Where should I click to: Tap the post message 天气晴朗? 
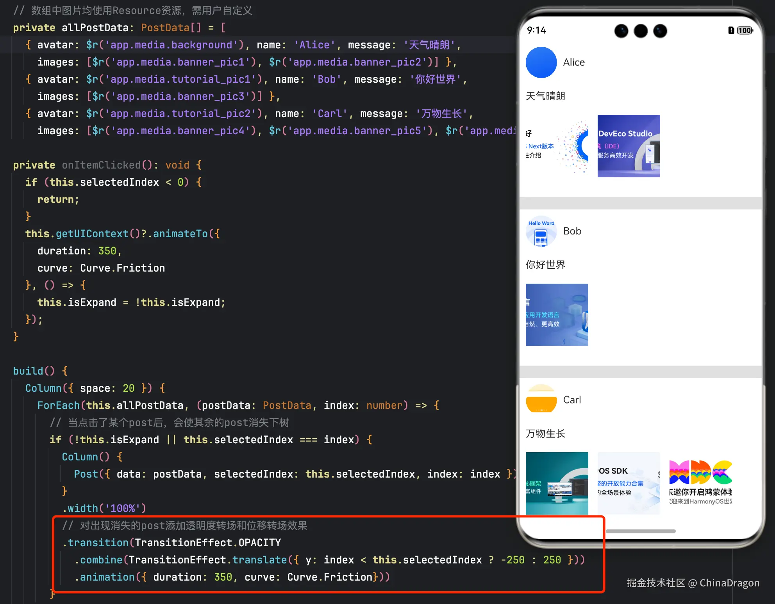(x=545, y=96)
